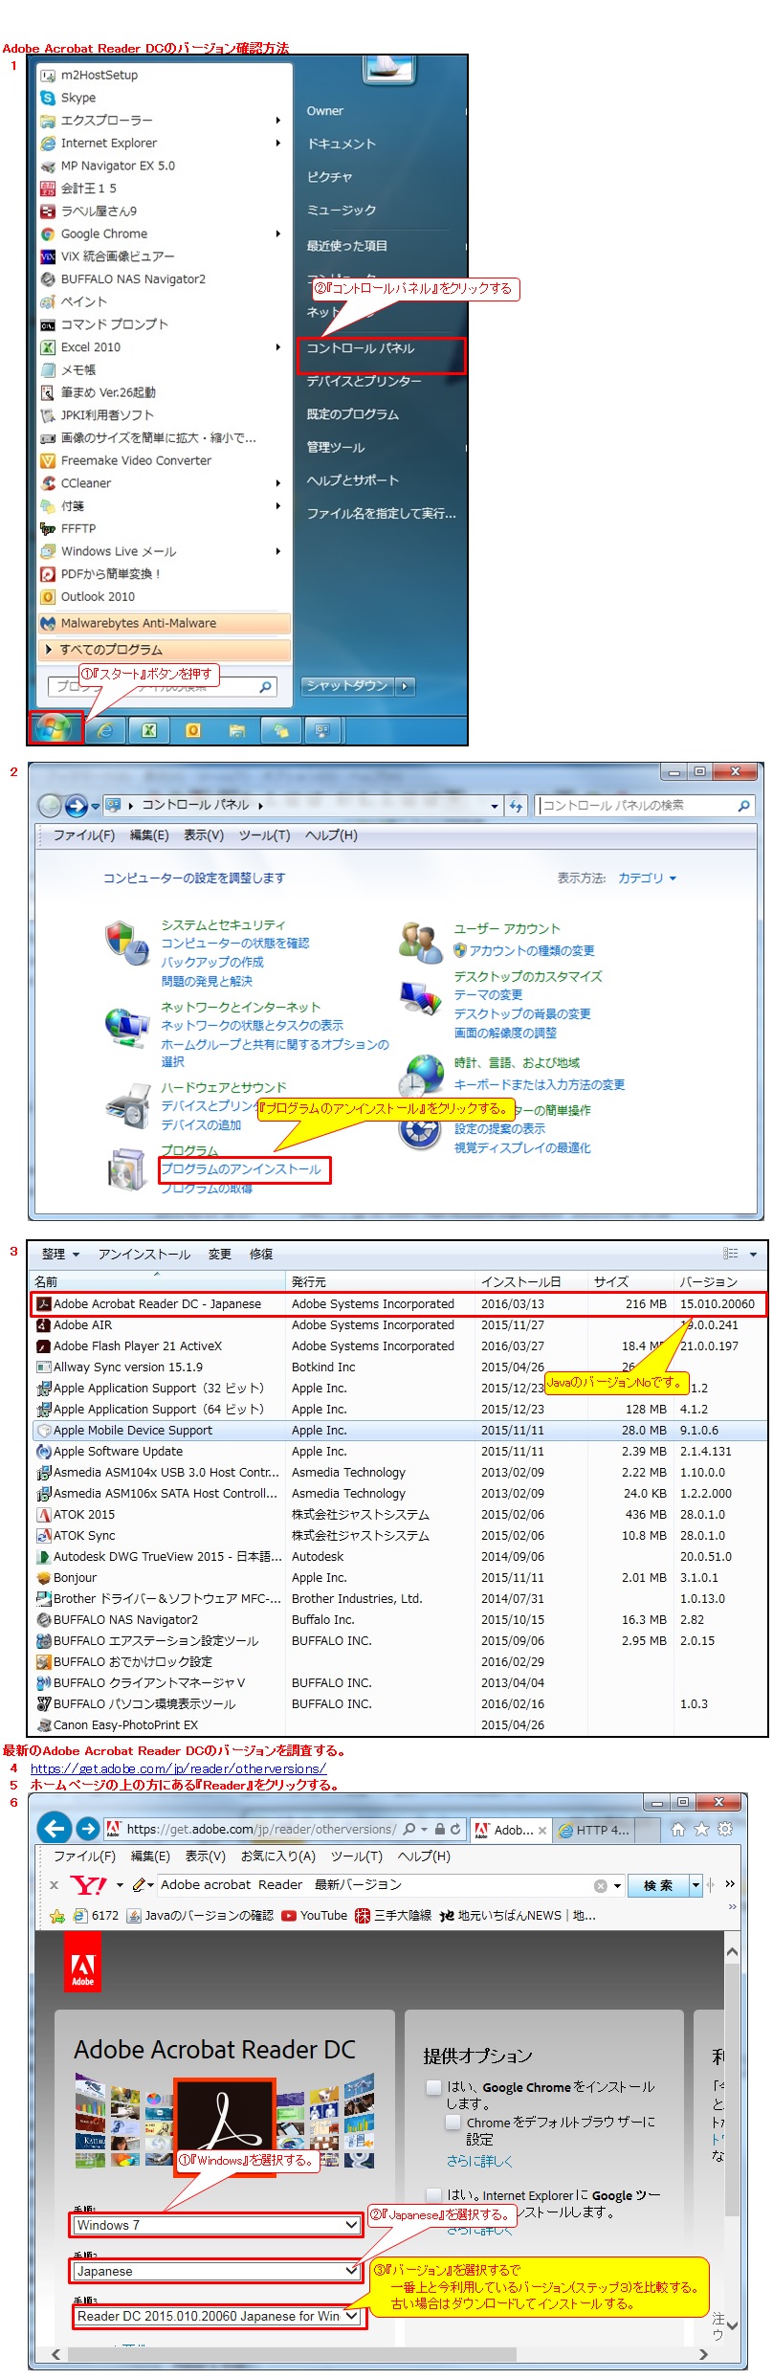773x2379 pixels.
Task: Click the User Accounts people icon
Action: [420, 942]
